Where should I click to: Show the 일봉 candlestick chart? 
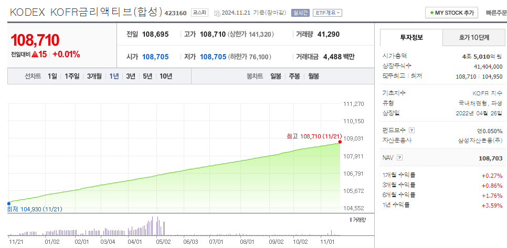(276, 76)
